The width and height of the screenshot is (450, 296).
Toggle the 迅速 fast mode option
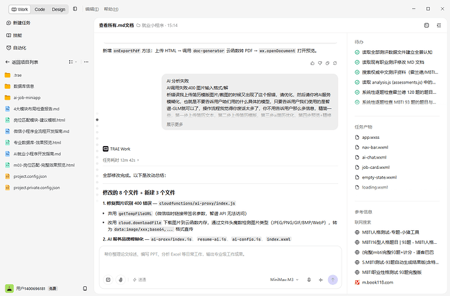140,280
